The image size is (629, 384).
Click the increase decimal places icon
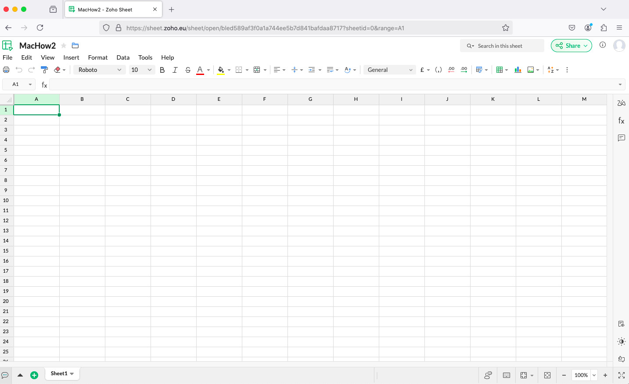click(464, 70)
